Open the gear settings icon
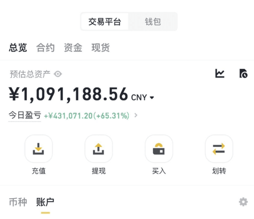Image resolution: width=254 pixels, height=219 pixels. pyautogui.click(x=243, y=202)
